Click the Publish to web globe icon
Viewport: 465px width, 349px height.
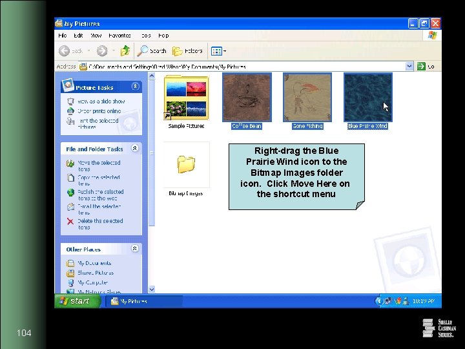[x=70, y=193]
